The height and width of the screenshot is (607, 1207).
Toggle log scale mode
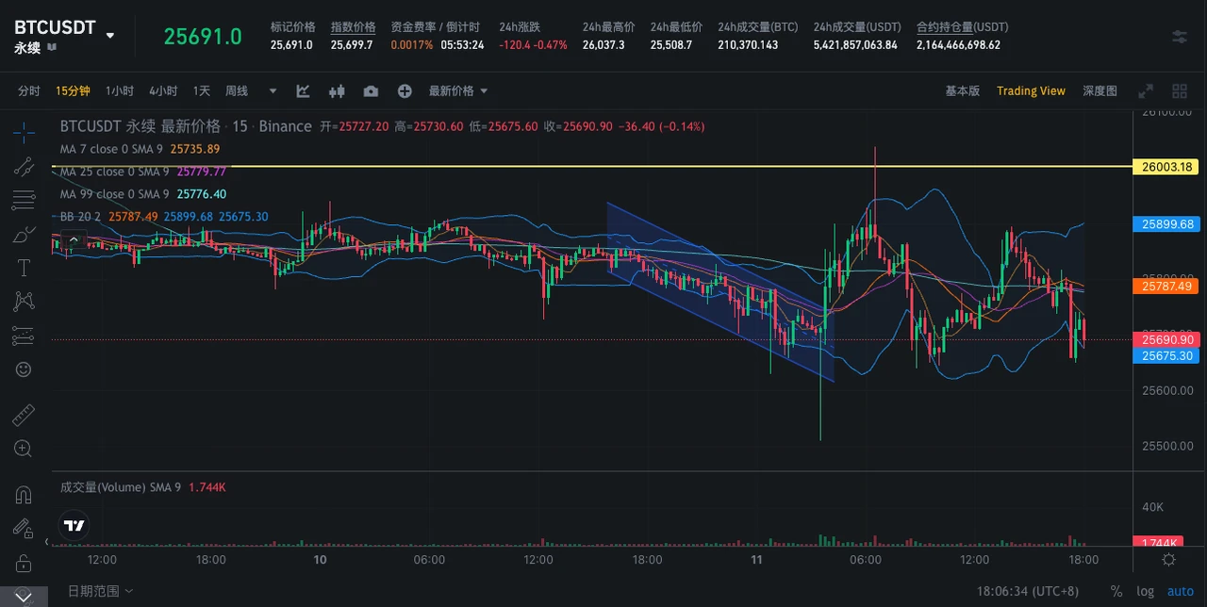click(1145, 591)
